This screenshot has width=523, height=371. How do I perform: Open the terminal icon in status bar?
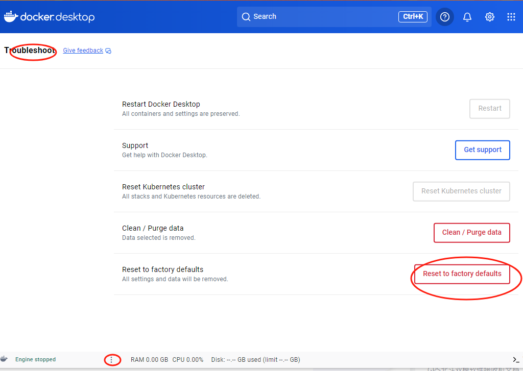516,360
